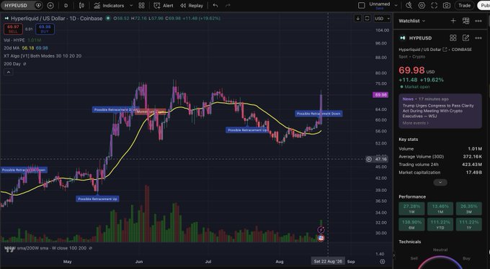Click the plus icon at crosshair price 47.16
The image size is (490, 269).
tap(369, 159)
